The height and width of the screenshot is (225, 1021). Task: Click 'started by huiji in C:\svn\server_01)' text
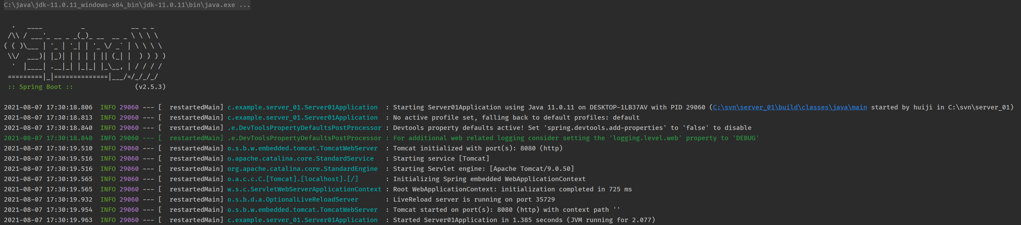(x=942, y=107)
